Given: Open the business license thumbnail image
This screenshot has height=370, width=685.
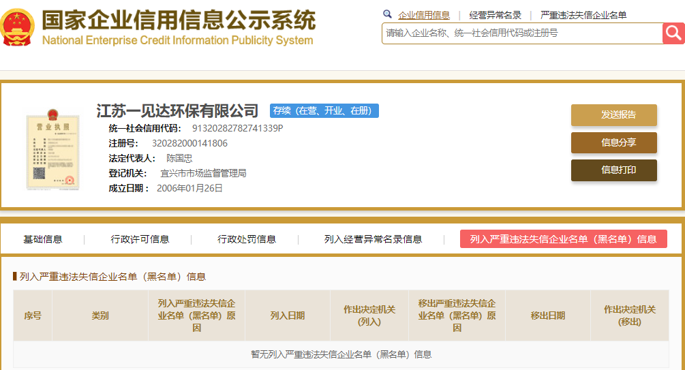Looking at the screenshot, I should click(53, 149).
